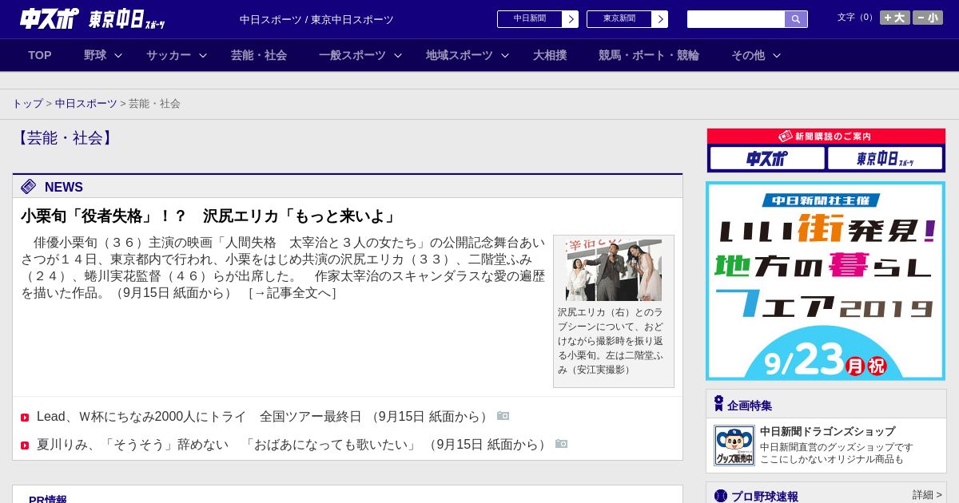Click the NEWS section newspaper icon

pyautogui.click(x=29, y=186)
